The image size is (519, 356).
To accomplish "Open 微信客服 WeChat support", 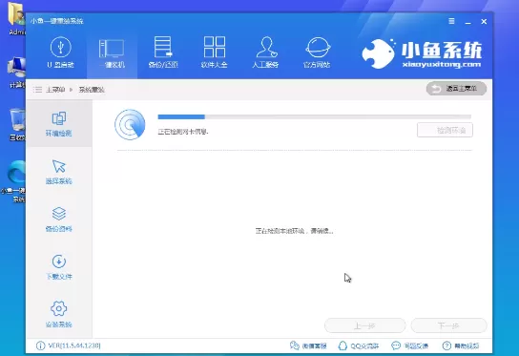I will pos(308,346).
